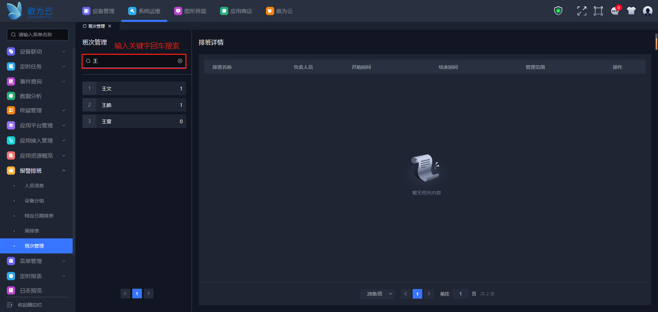The image size is (658, 312).
Task: Refresh the 班次管理 tab
Action: click(x=85, y=26)
